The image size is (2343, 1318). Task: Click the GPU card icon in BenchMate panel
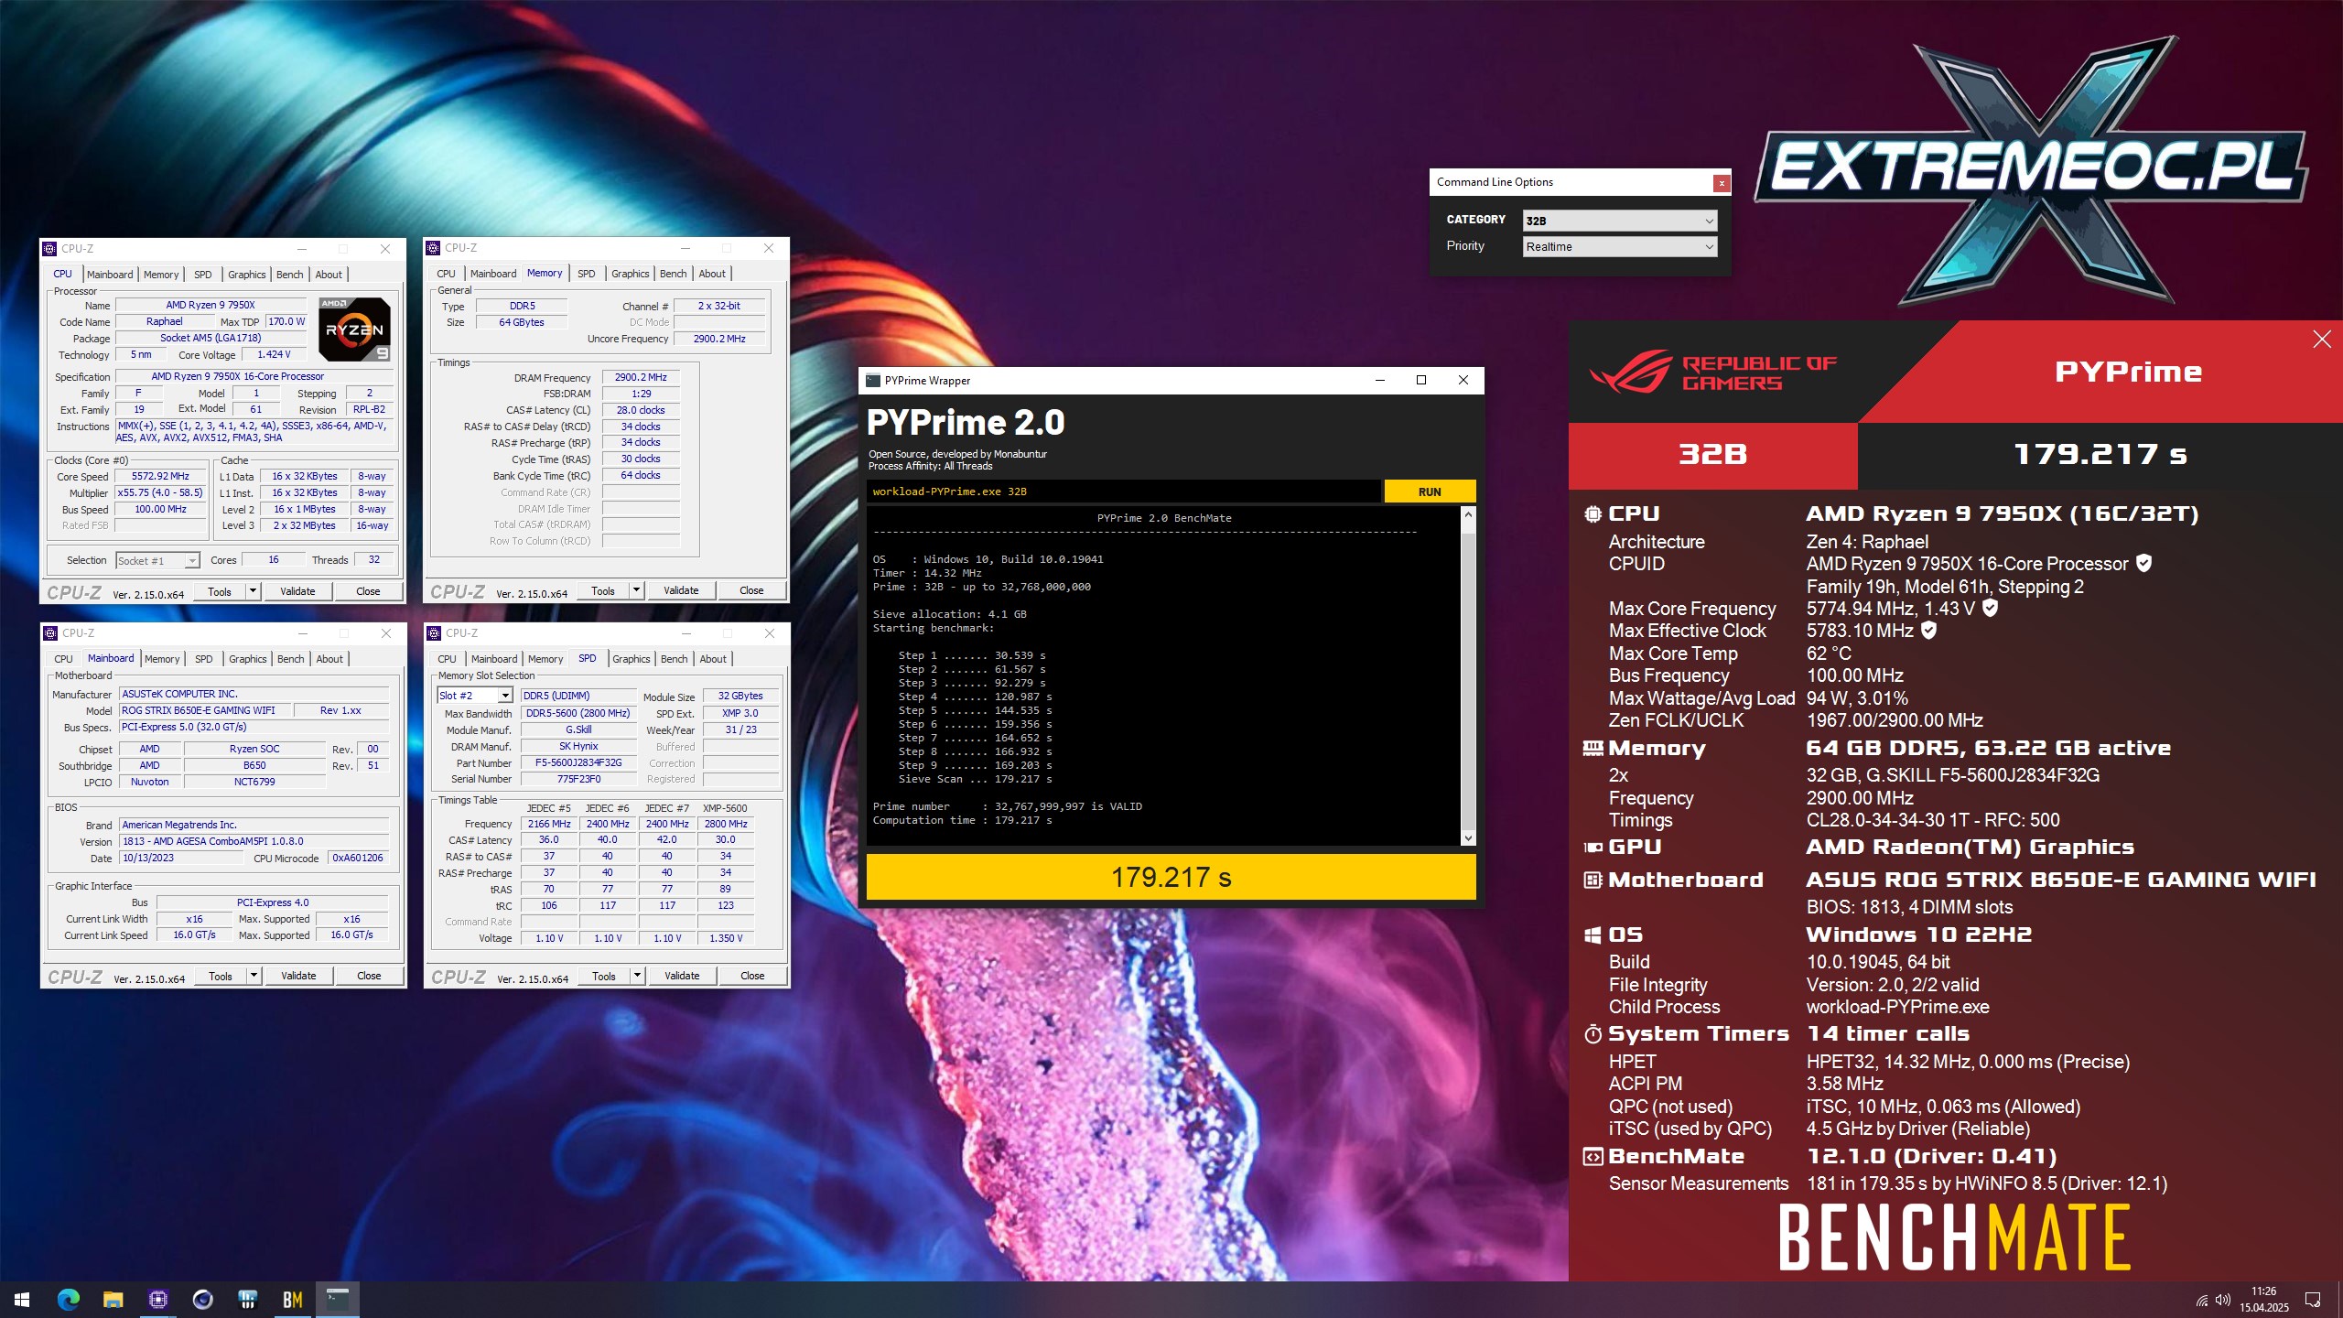point(1593,848)
